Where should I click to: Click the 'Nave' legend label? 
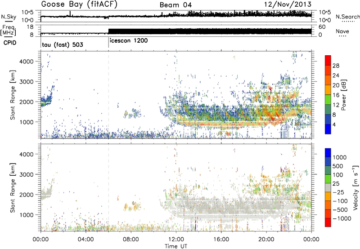tap(342, 31)
